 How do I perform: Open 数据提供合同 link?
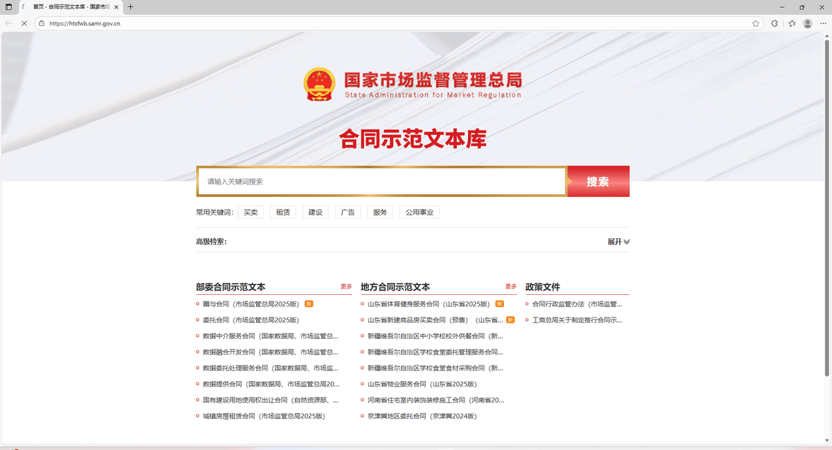coord(271,384)
